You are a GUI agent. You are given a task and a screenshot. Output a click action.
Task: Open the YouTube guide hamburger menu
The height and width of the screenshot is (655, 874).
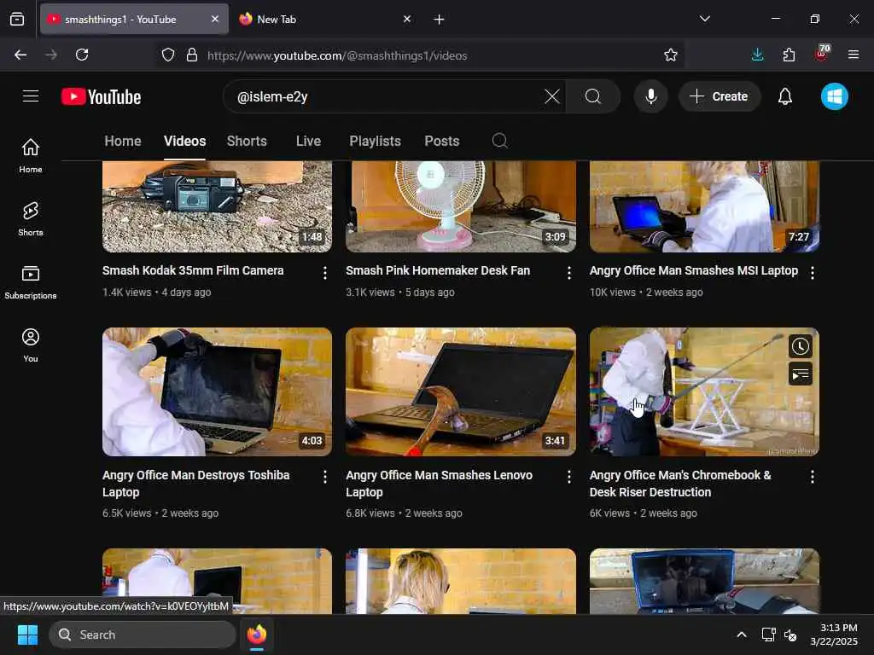pyautogui.click(x=31, y=96)
